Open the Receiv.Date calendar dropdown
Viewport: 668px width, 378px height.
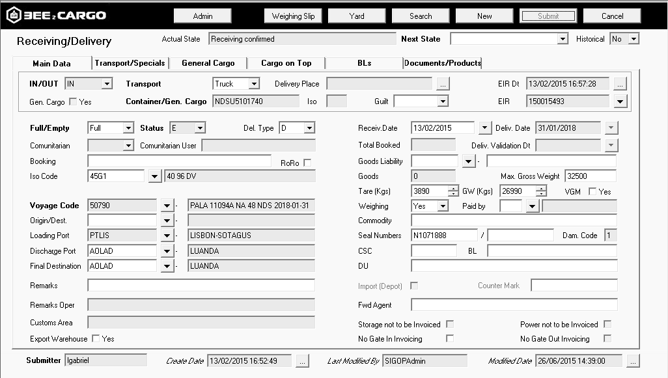pos(484,128)
